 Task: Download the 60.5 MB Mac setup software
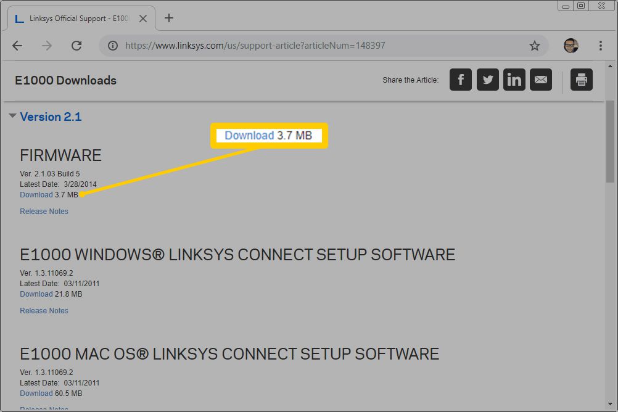(x=36, y=393)
